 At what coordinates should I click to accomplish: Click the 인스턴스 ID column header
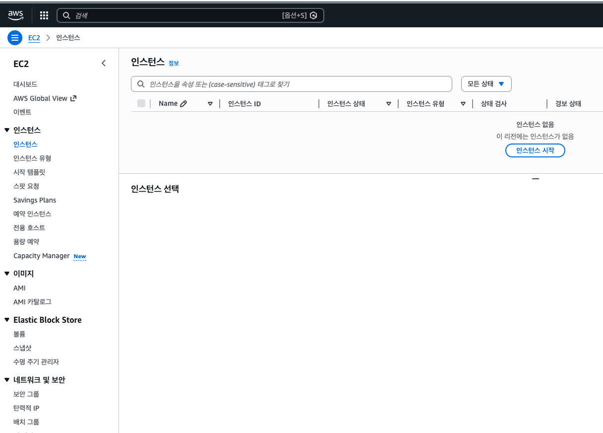coord(244,104)
